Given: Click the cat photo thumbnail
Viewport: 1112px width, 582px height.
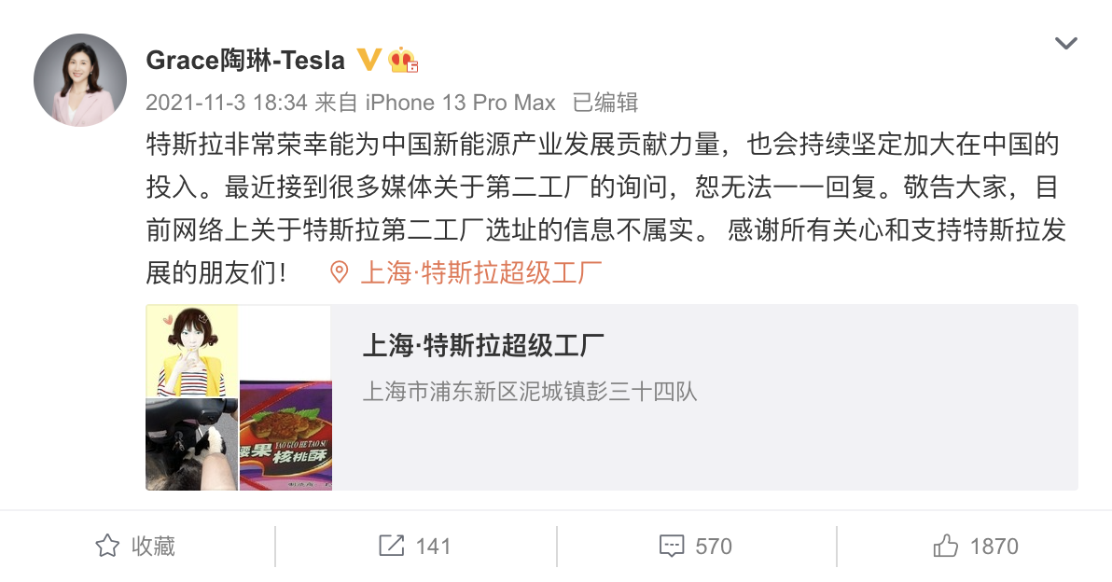Looking at the screenshot, I should click(191, 444).
